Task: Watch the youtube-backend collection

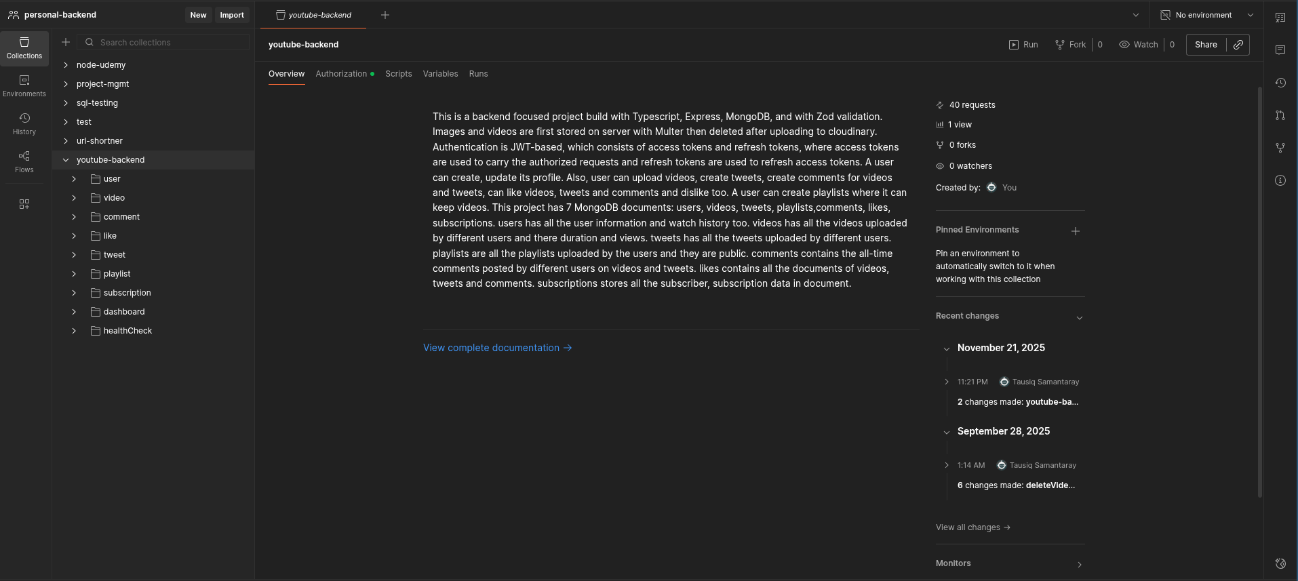Action: click(x=1139, y=45)
